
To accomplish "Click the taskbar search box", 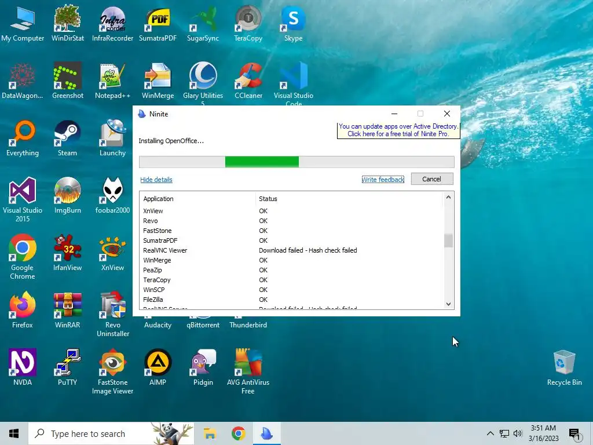I will (x=111, y=433).
